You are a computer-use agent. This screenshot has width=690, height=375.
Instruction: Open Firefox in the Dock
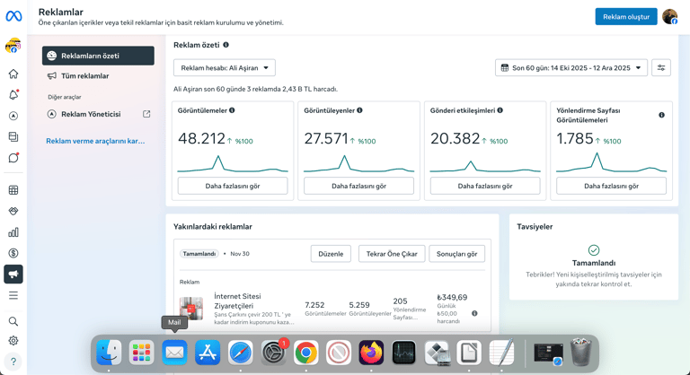tap(371, 353)
